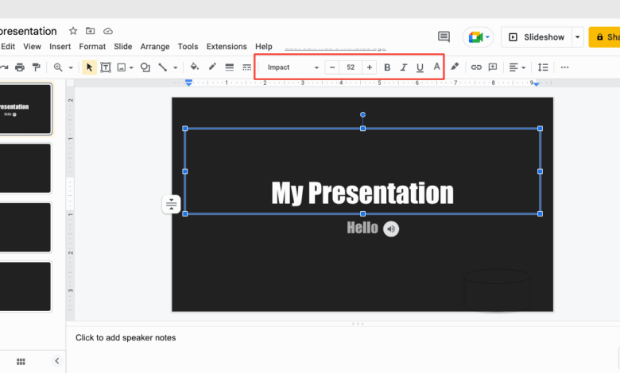
Task: Open the shape tool
Action: [x=145, y=67]
